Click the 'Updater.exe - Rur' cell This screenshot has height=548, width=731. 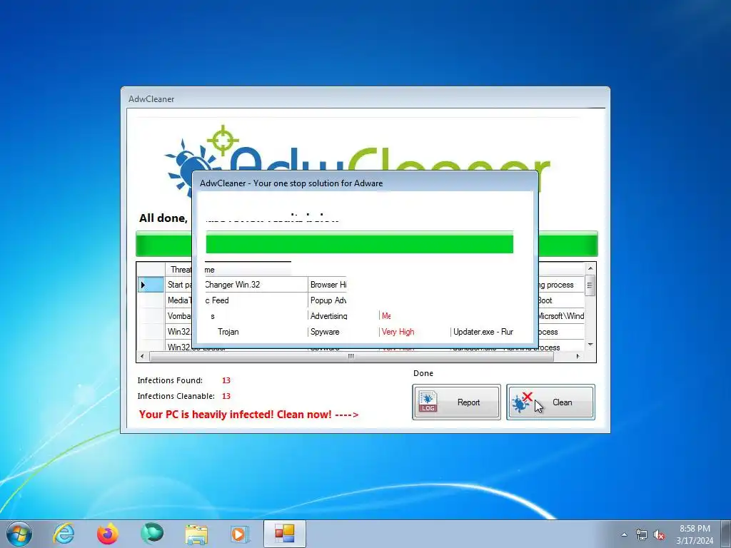click(x=483, y=332)
